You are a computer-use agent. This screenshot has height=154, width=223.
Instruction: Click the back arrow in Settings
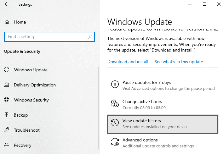(7, 4)
